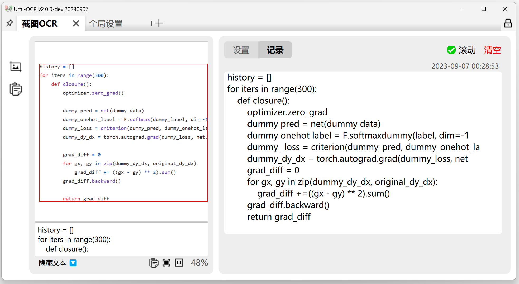Paste clipboard image using sidebar clipboard icon
This screenshot has height=284, width=519.
click(15, 89)
